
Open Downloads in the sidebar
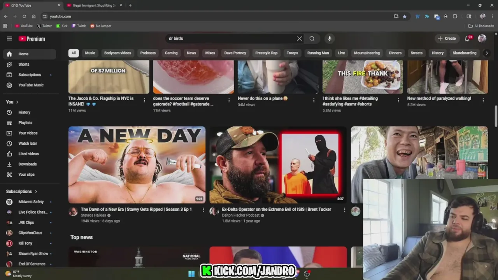[30, 164]
